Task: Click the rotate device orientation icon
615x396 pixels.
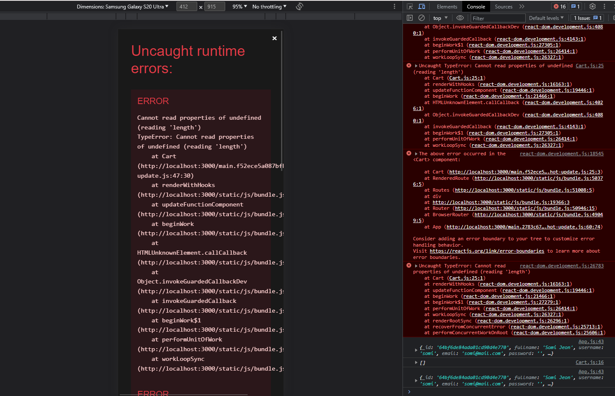Action: [x=300, y=6]
